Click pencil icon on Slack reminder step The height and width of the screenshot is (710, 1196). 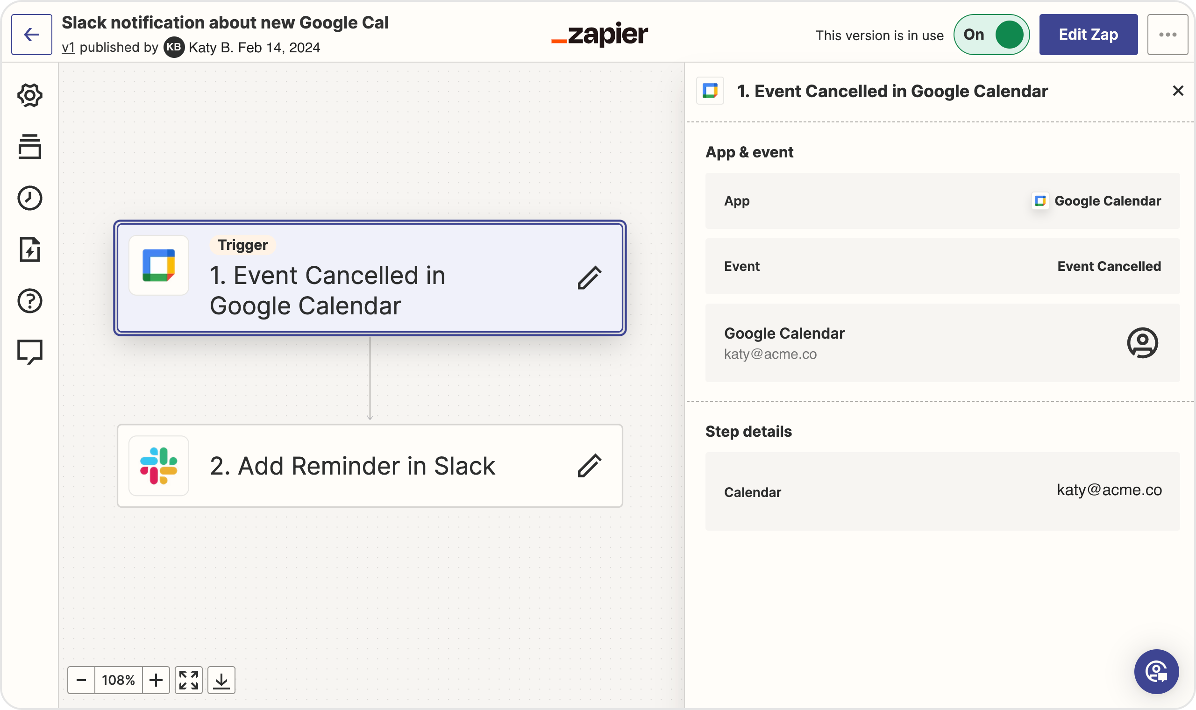[589, 466]
